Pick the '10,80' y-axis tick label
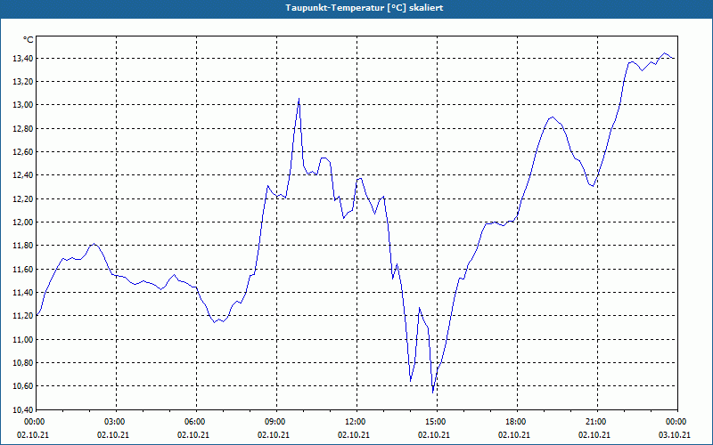 pos(23,363)
